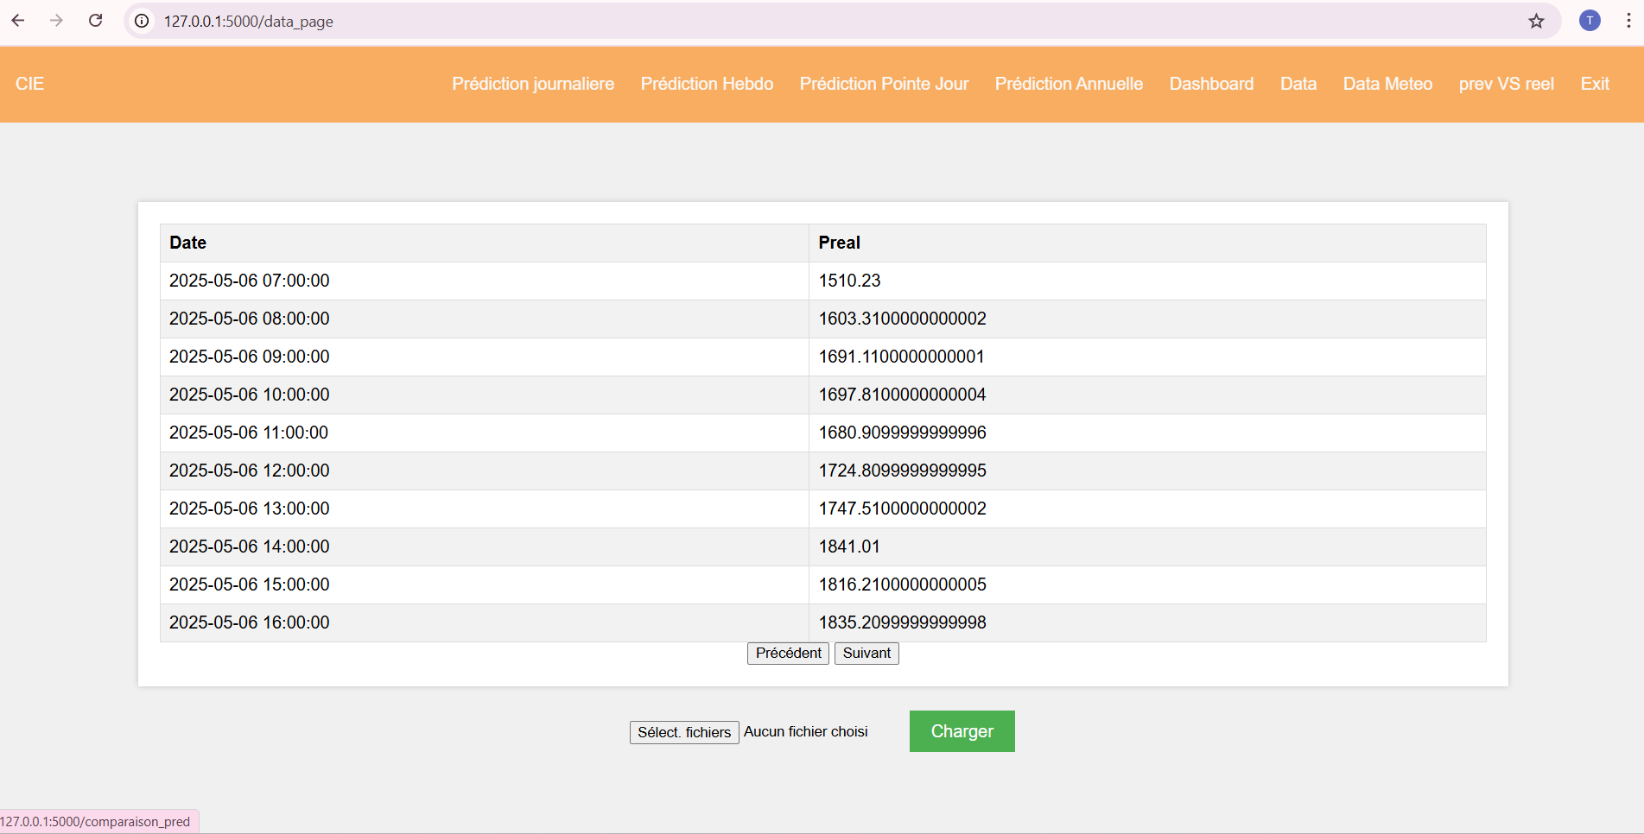Select the Data Meteo nav link
The height and width of the screenshot is (834, 1644).
[x=1387, y=84]
